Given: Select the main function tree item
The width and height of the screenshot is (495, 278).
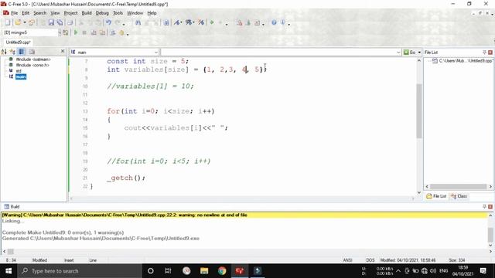Looking at the screenshot, I should tap(21, 76).
